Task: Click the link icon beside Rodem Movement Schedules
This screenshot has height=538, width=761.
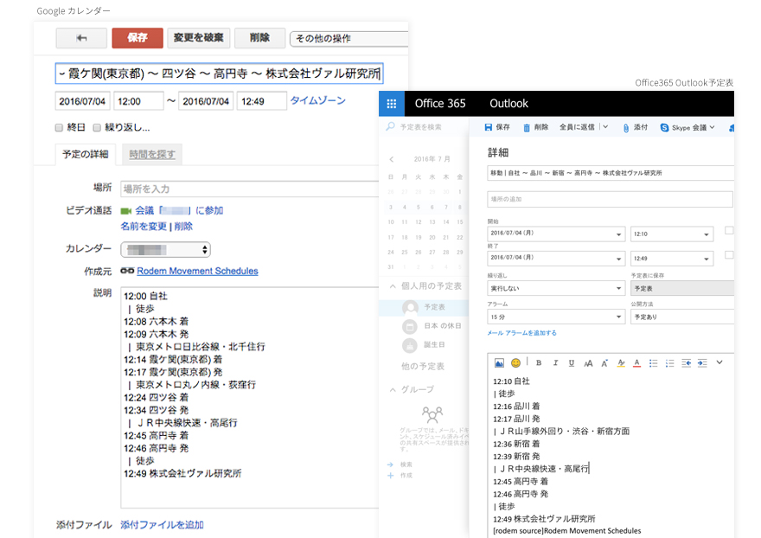Action: click(x=127, y=271)
